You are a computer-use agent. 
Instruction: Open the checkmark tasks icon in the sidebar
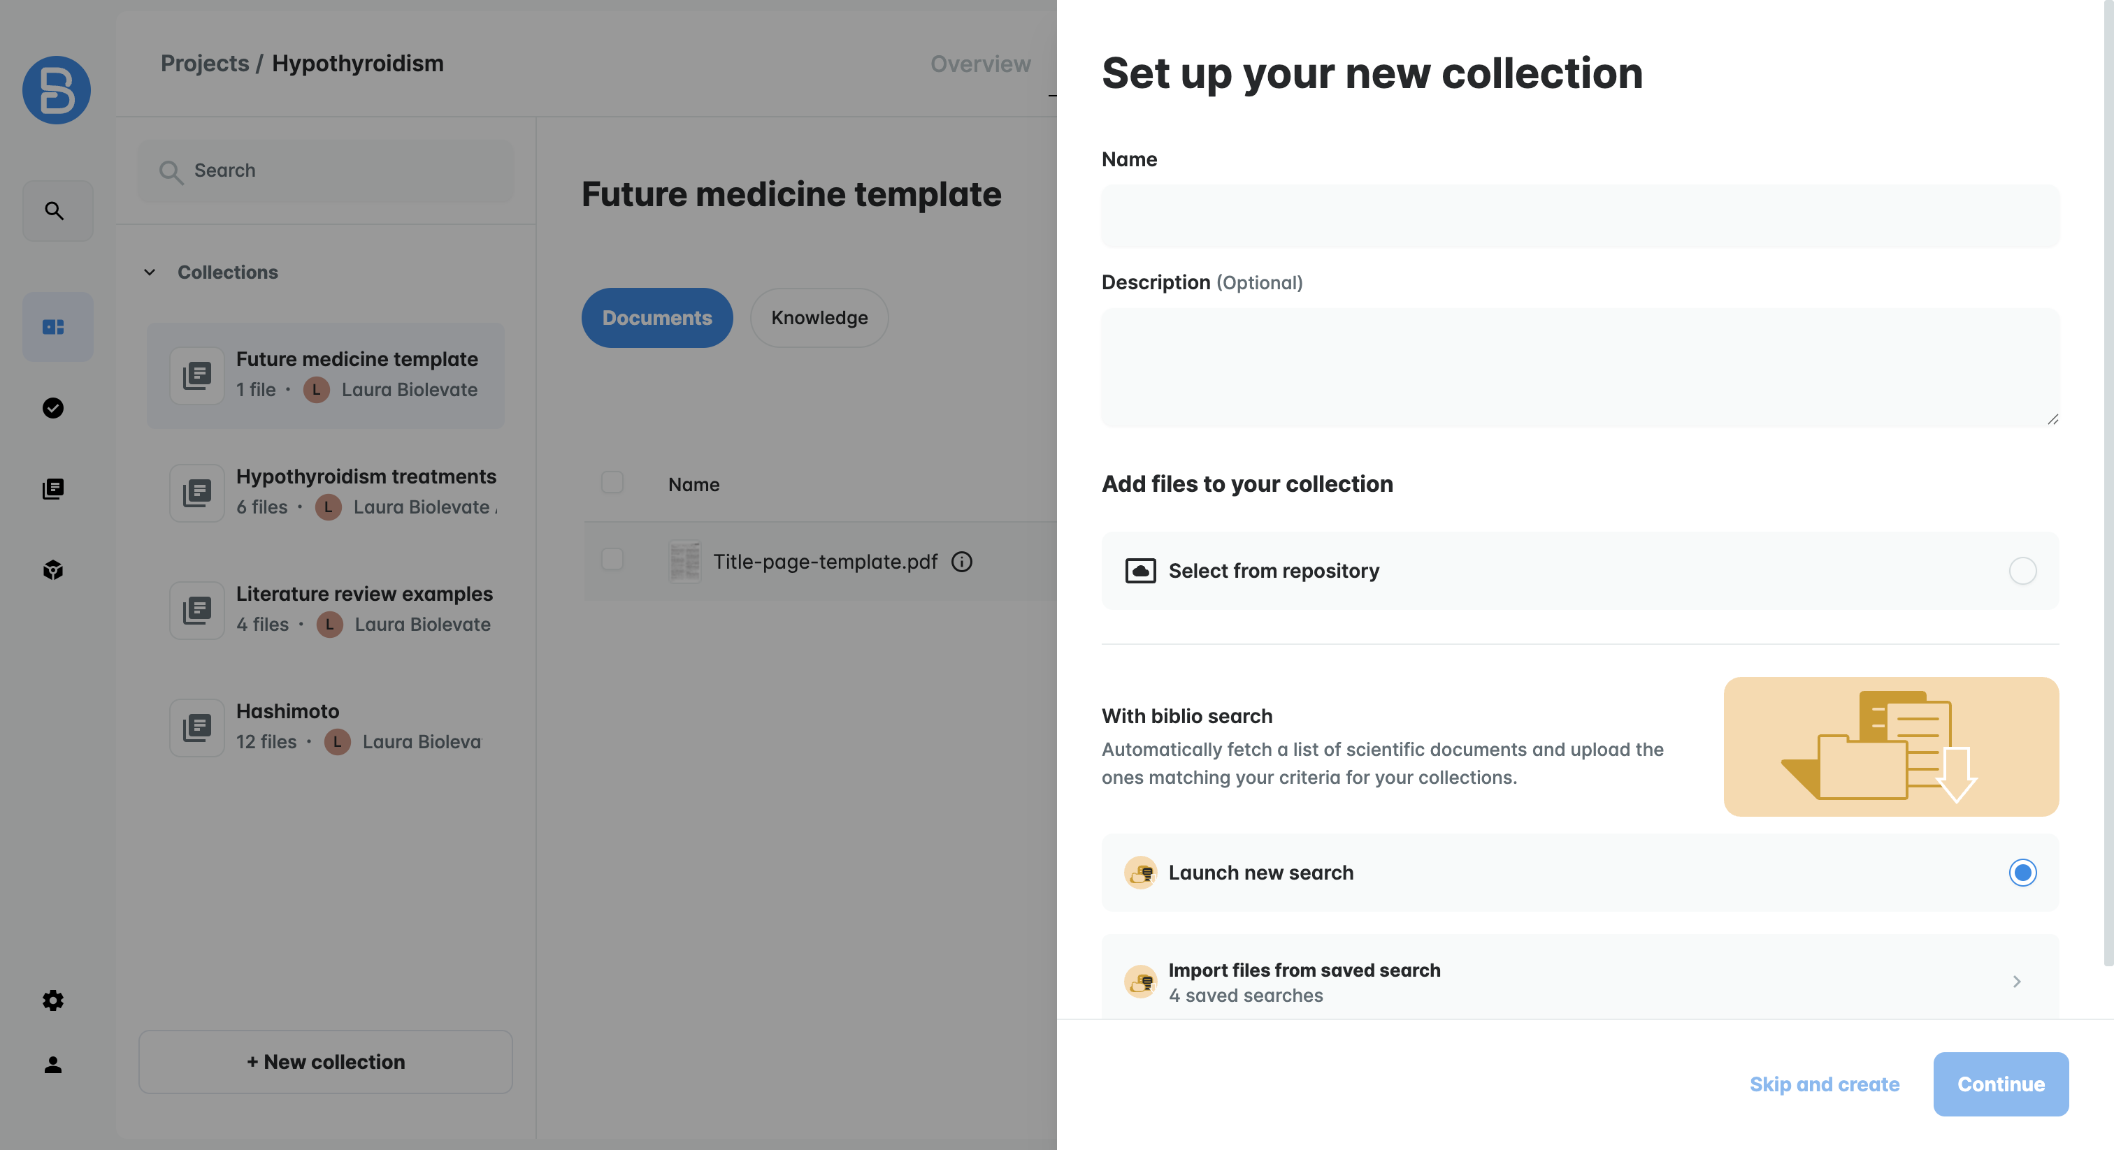[x=53, y=407]
